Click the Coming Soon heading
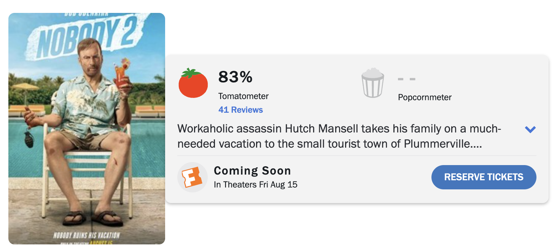This screenshot has width=557, height=252. pyautogui.click(x=252, y=171)
